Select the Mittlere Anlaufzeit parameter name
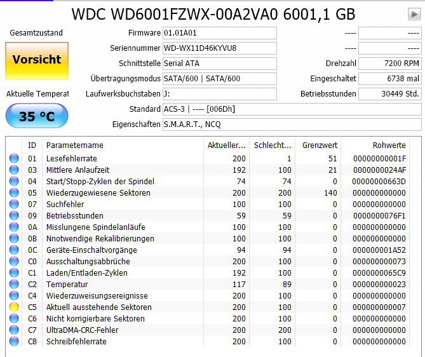425x357 pixels. pos(78,170)
